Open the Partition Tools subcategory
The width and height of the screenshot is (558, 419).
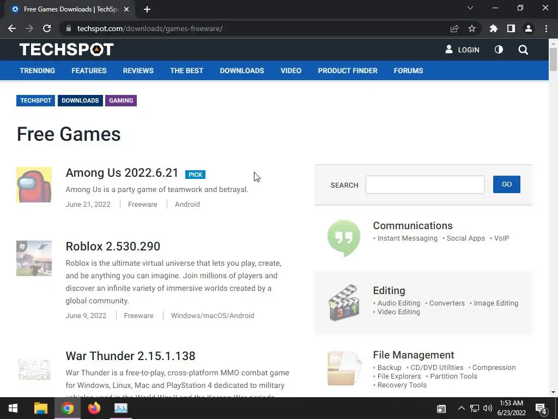point(454,376)
